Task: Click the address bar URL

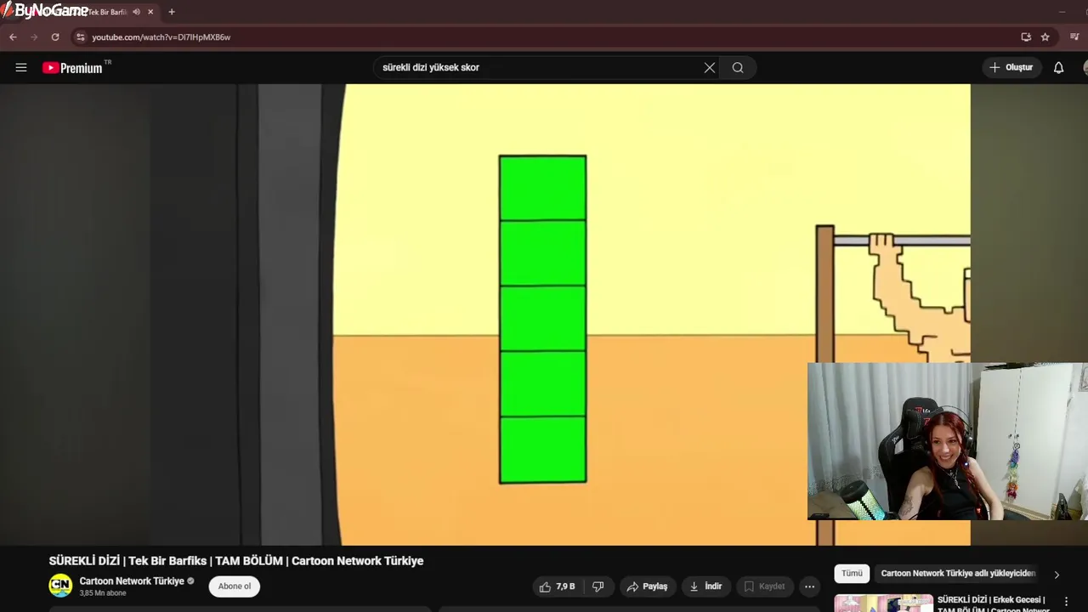Action: coord(161,37)
